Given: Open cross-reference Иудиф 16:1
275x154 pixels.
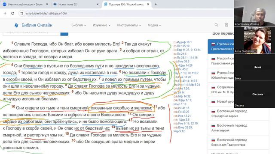Looking at the screenshot, I should 184,42.
